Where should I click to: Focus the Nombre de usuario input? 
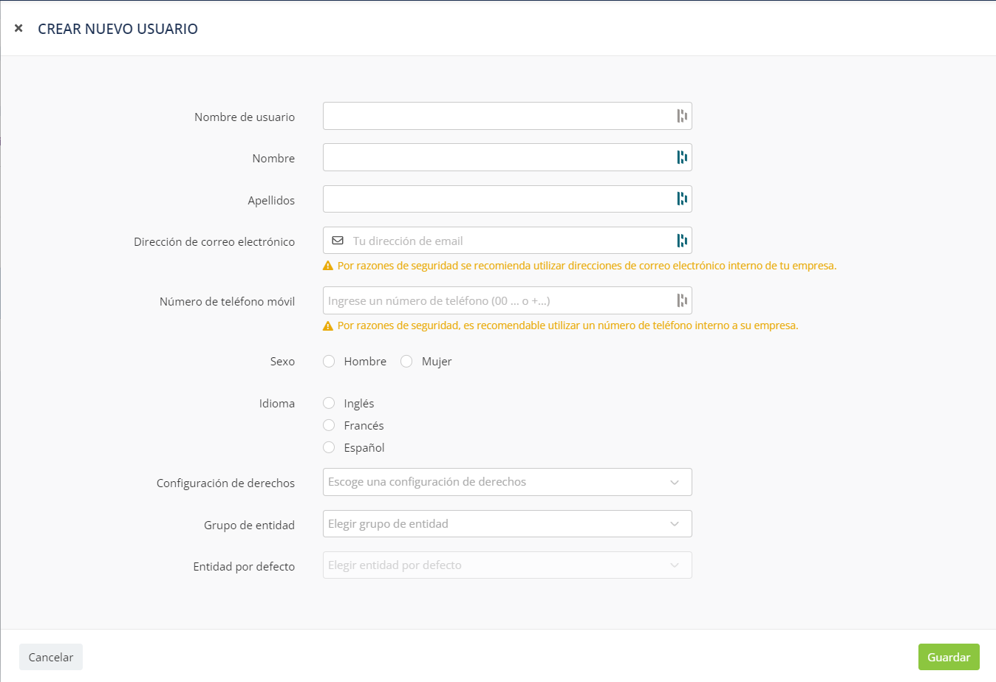point(508,116)
